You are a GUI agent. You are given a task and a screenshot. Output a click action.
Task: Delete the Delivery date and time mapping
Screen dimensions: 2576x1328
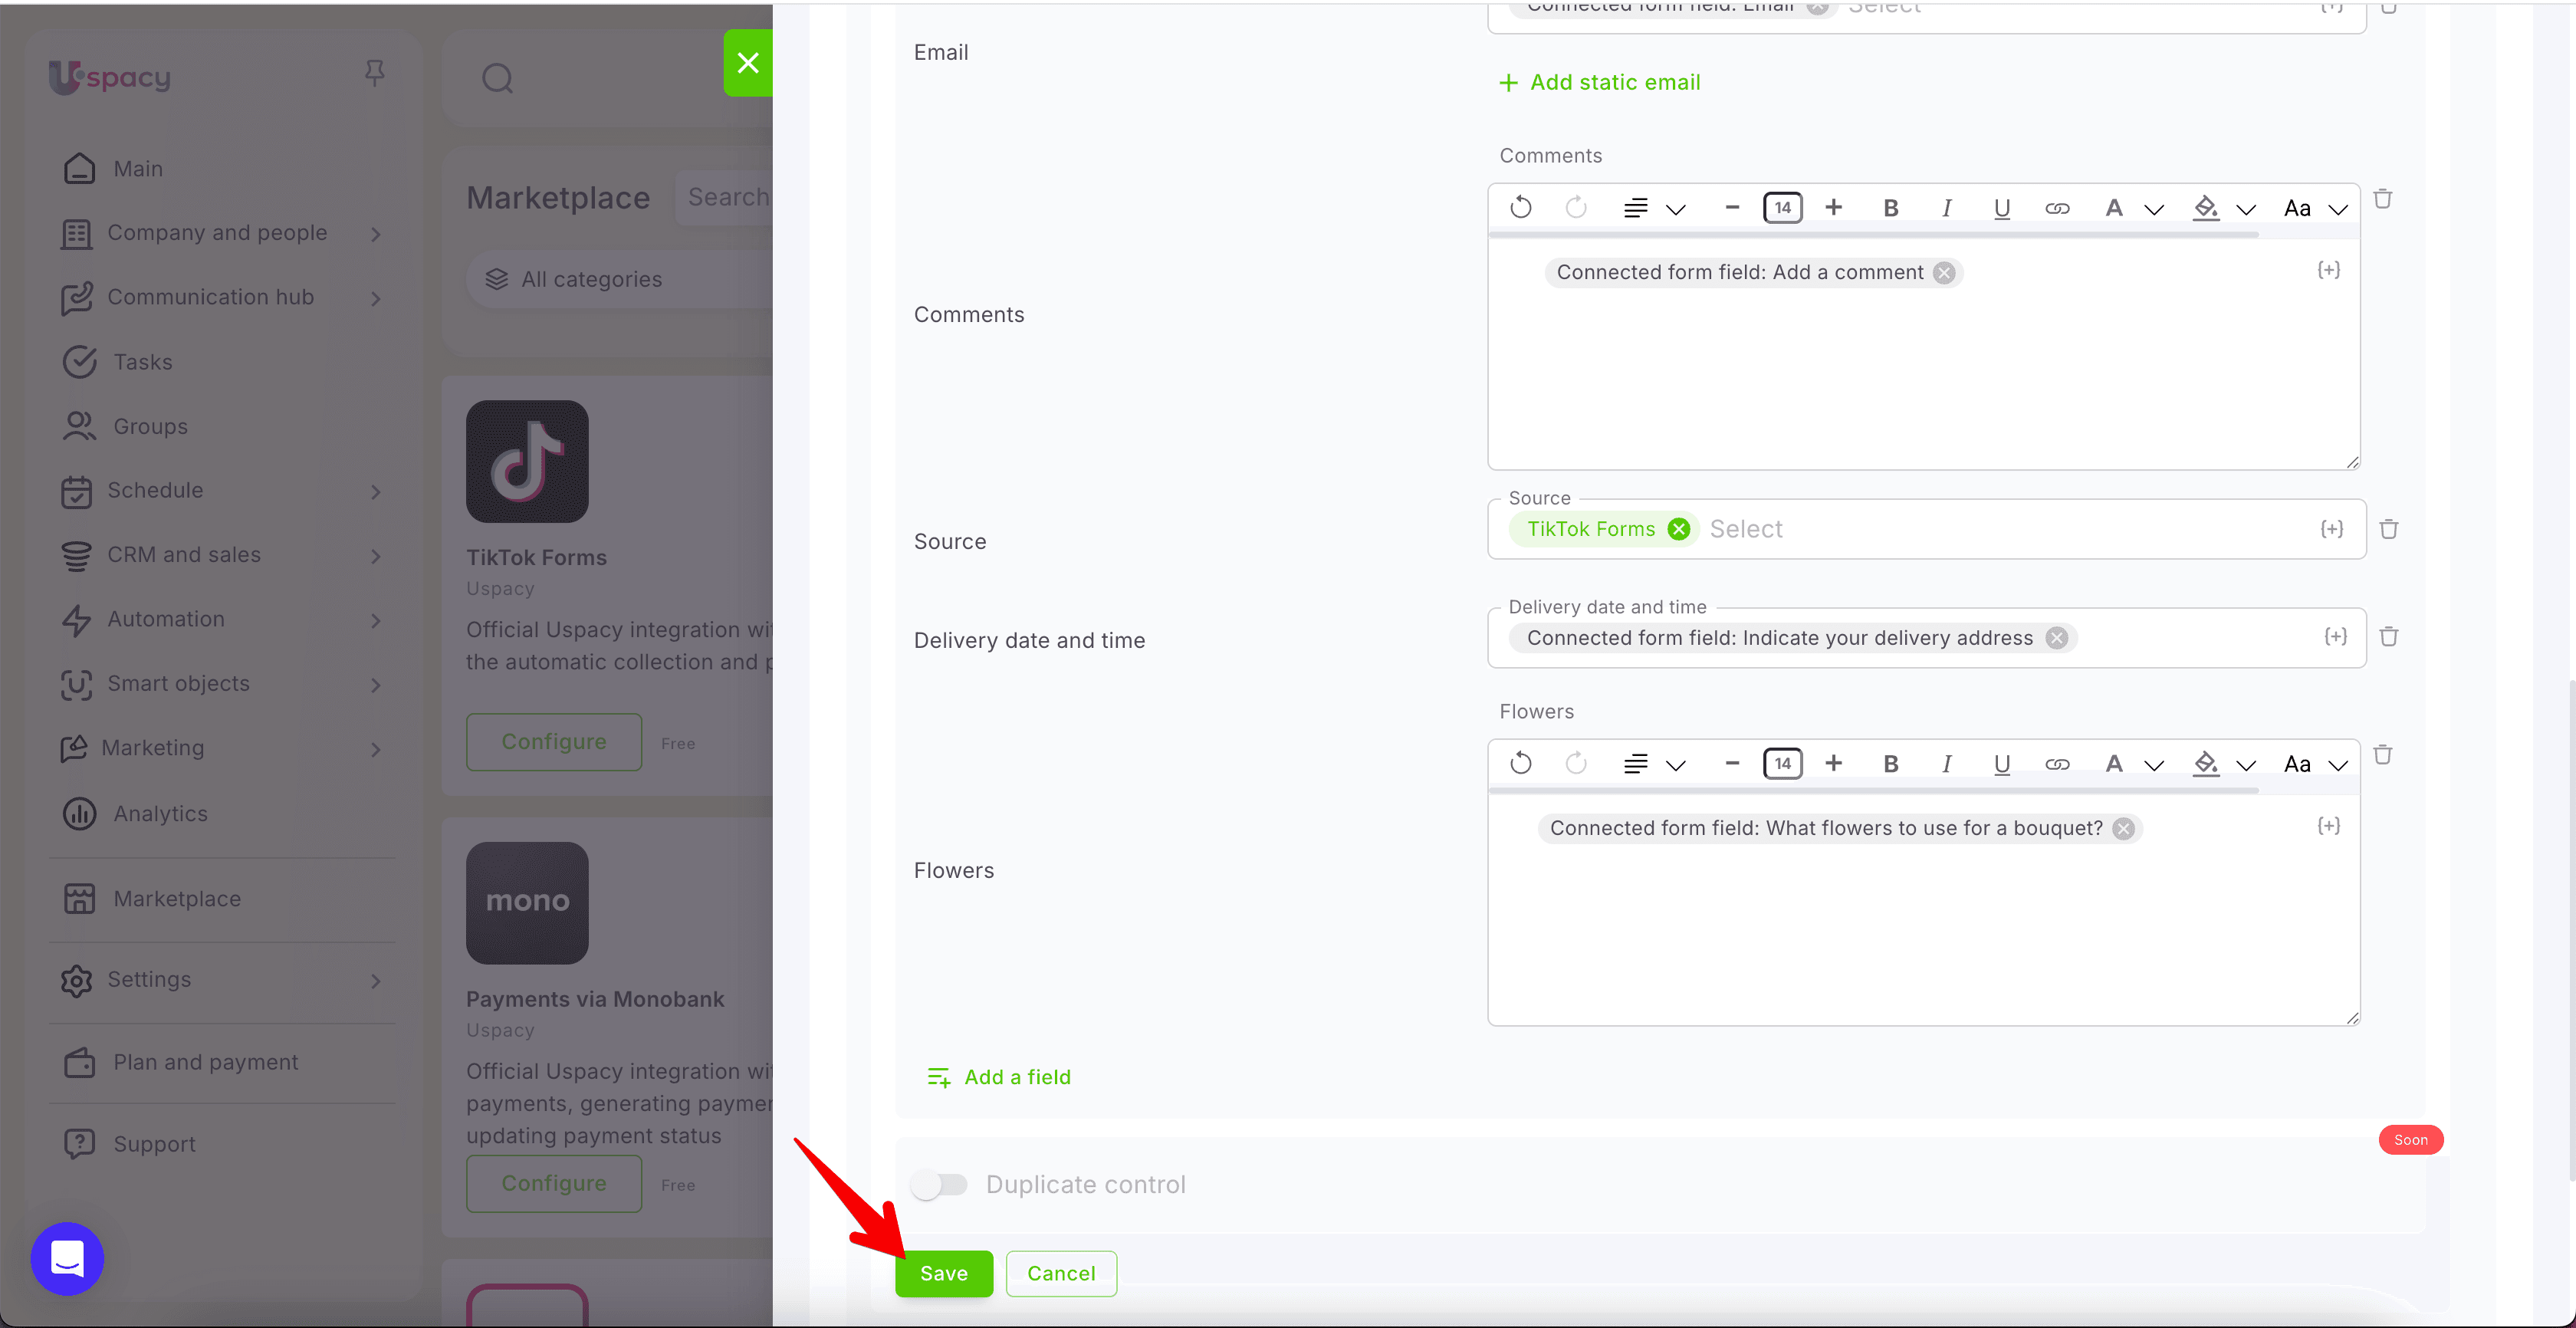[2388, 636]
